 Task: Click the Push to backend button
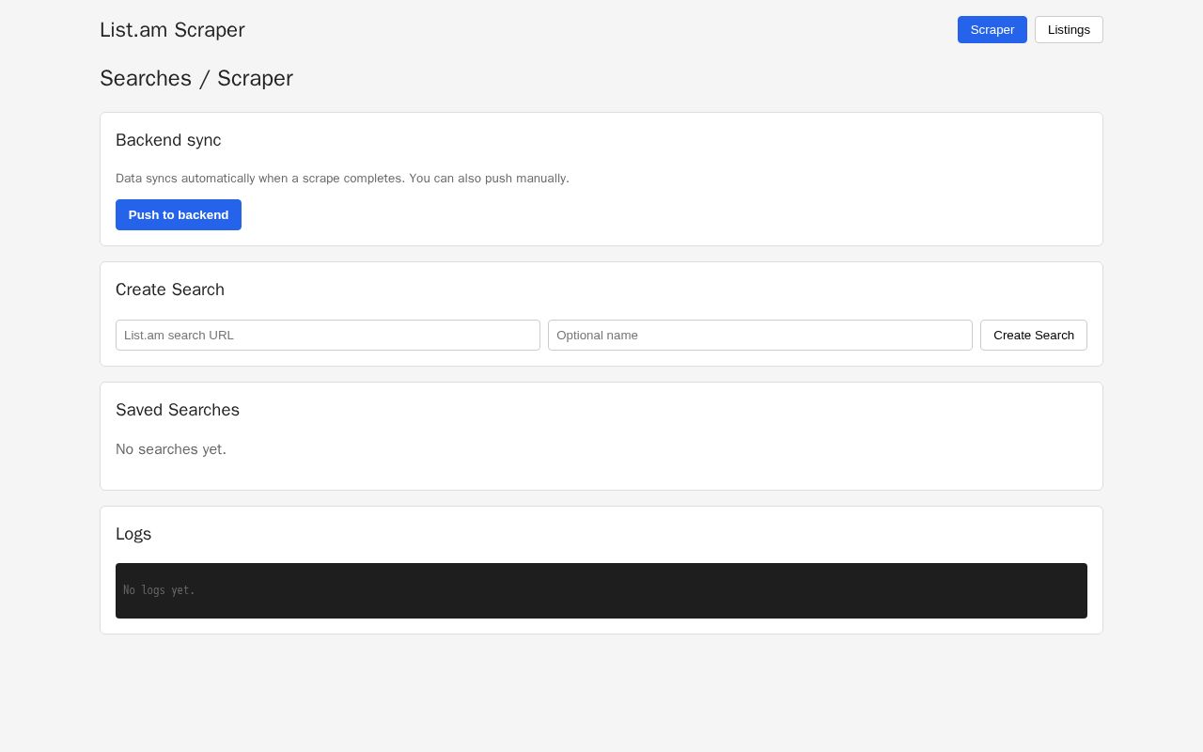179,214
